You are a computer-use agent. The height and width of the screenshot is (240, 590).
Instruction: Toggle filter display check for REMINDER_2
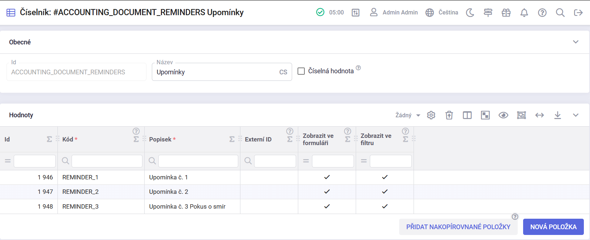click(x=385, y=192)
